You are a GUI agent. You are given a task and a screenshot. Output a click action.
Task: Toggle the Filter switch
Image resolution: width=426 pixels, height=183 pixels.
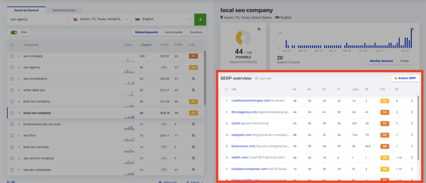coord(14,32)
